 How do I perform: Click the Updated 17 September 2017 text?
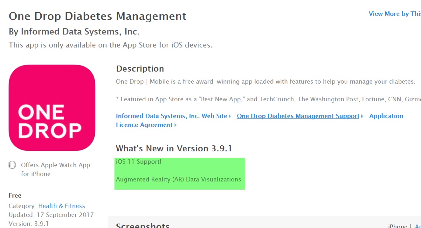pos(51,215)
